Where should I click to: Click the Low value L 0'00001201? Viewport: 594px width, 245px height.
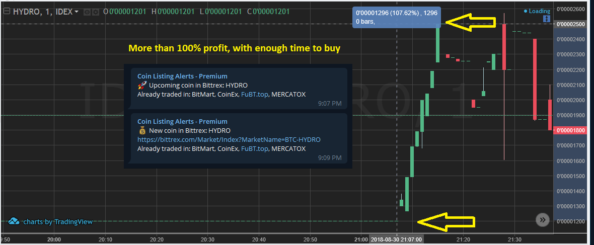[221, 12]
